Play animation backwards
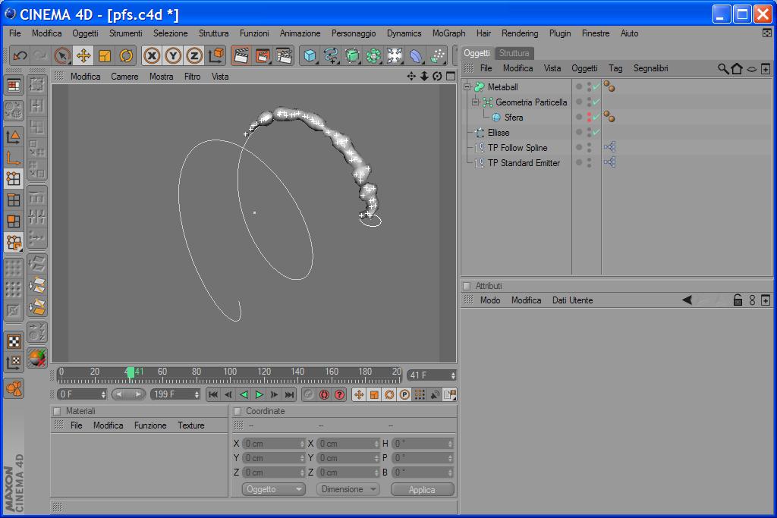 click(x=244, y=394)
